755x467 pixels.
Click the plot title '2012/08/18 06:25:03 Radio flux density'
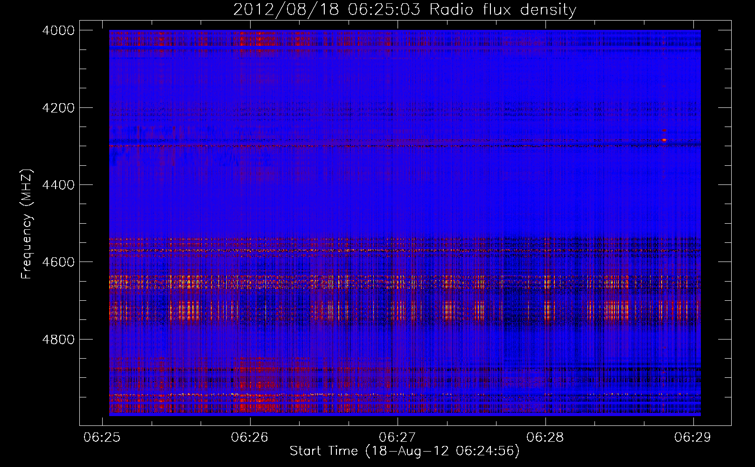coord(405,9)
